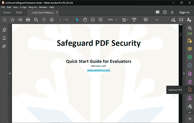Open the View menu
This screenshot has width=194, height=123.
pos(15,7)
